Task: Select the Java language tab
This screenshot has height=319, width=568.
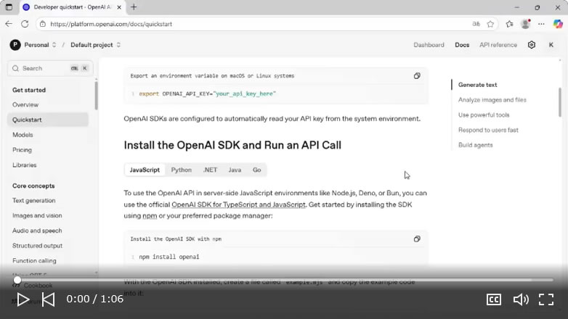Action: click(x=235, y=170)
